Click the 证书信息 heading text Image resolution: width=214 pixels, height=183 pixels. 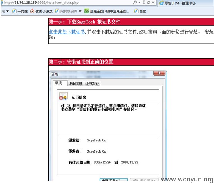coord(79,97)
